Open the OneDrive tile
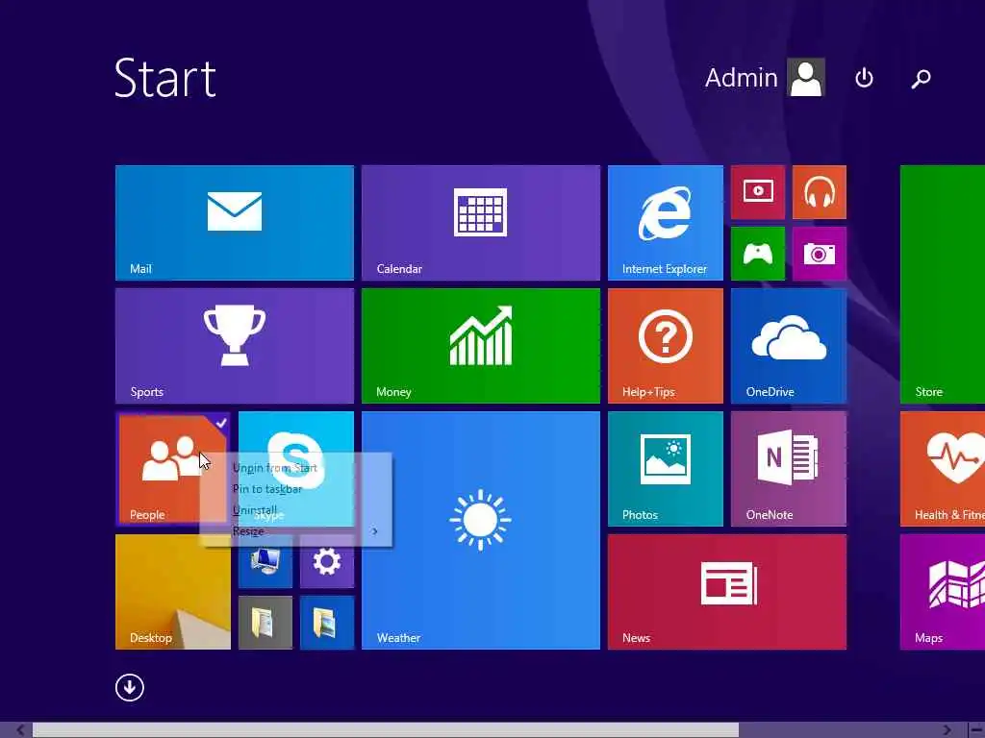 789,346
